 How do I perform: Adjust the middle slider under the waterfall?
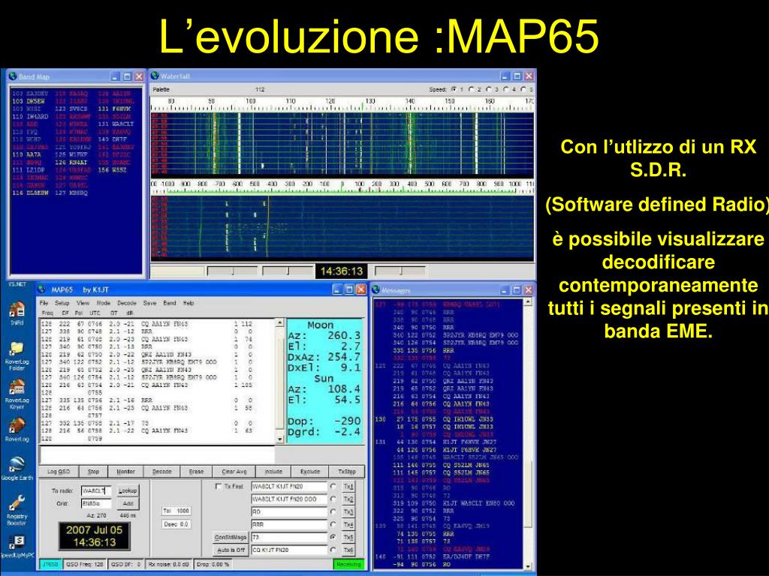coord(288,271)
